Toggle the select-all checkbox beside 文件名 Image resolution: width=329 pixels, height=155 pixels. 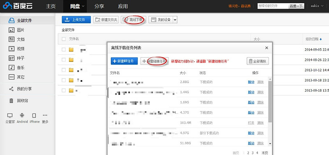[x=64, y=39]
